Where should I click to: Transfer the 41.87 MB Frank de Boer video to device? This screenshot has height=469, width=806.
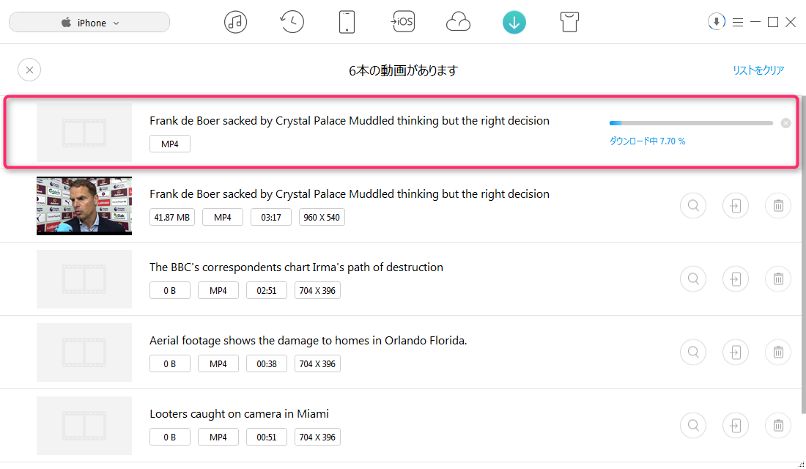[736, 206]
